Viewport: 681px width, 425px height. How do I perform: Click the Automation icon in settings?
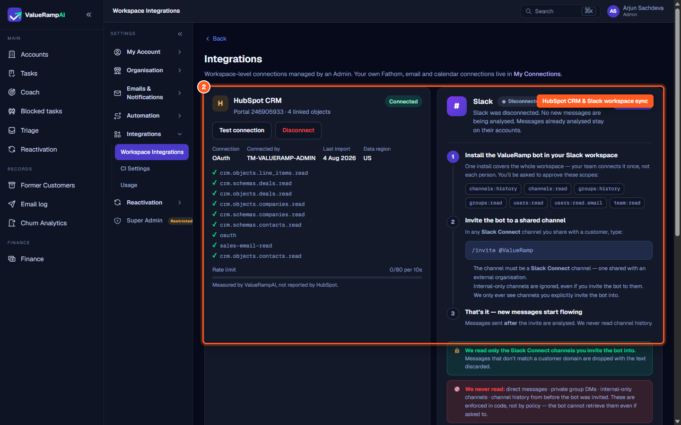coord(117,116)
